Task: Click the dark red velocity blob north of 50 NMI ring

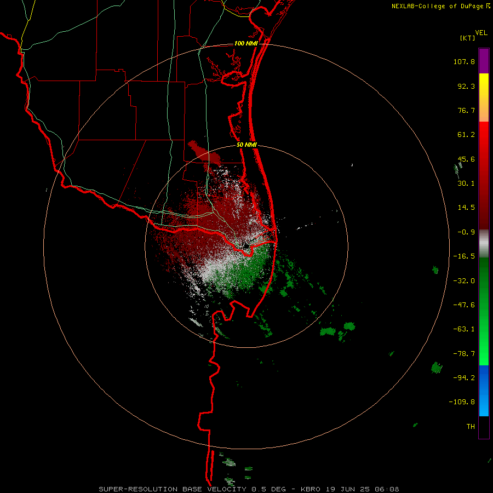Action: click(204, 152)
